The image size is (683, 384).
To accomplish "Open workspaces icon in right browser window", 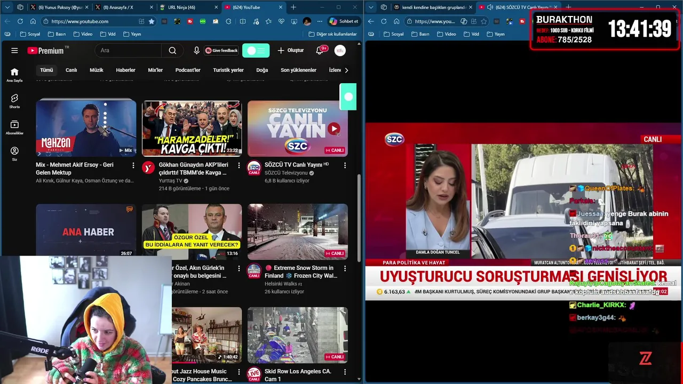I will (384, 7).
